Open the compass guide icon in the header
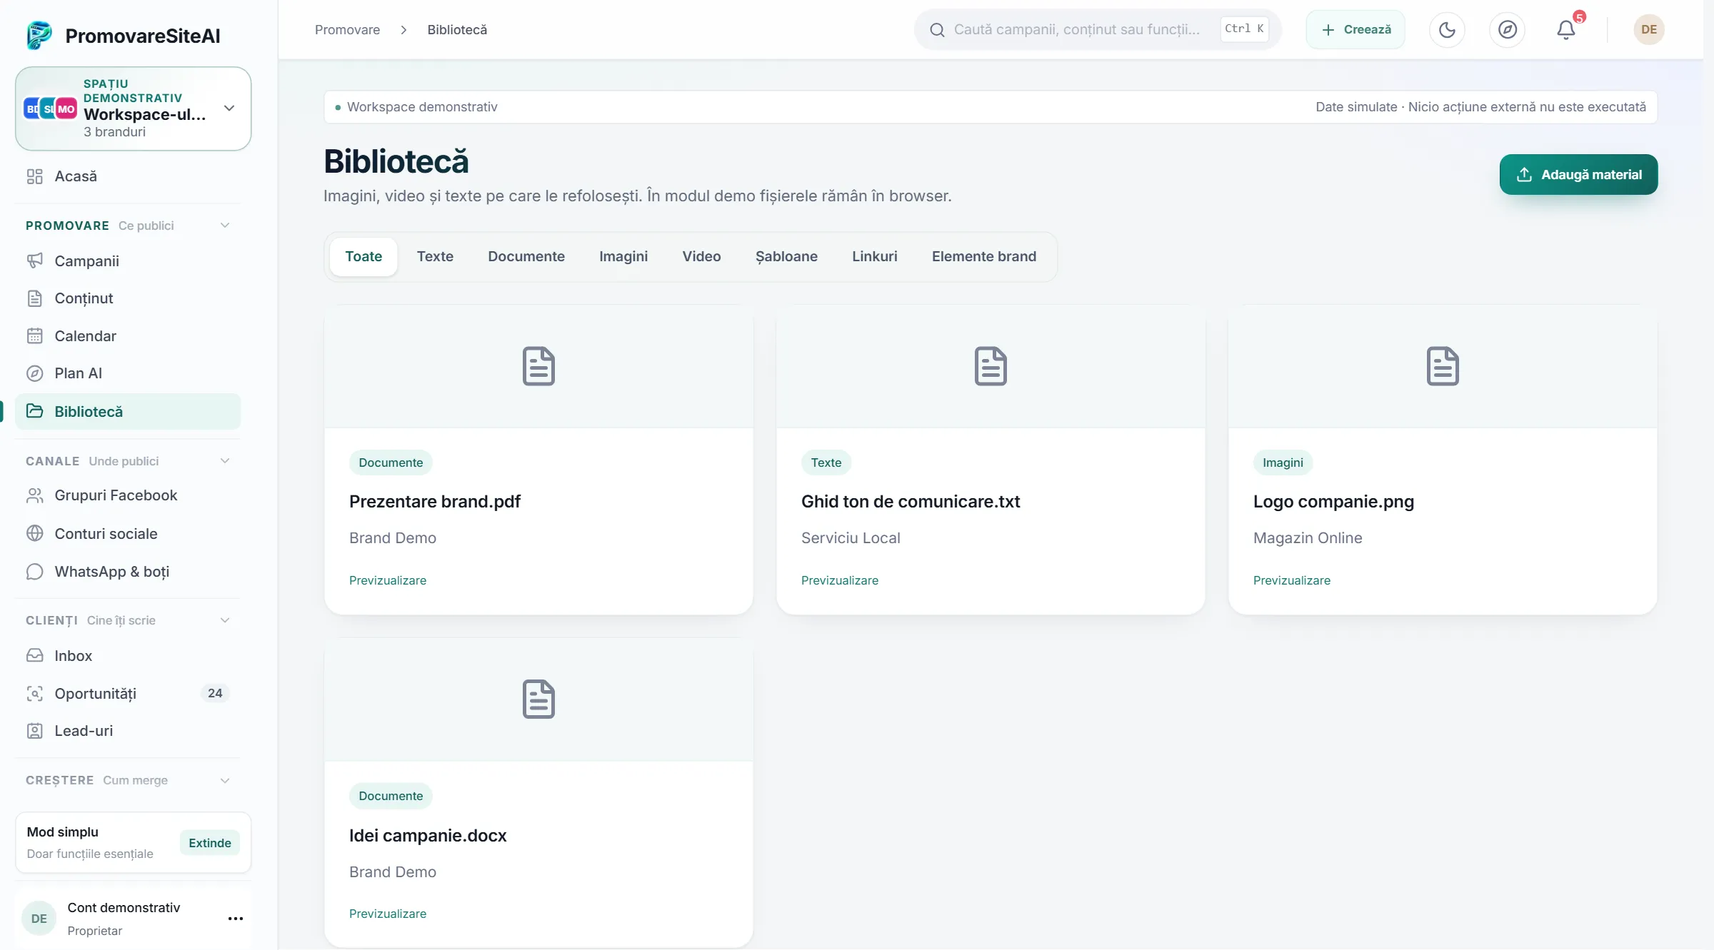The image size is (1714, 950). (x=1507, y=29)
